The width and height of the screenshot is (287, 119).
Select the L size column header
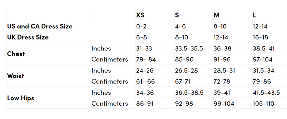point(255,15)
